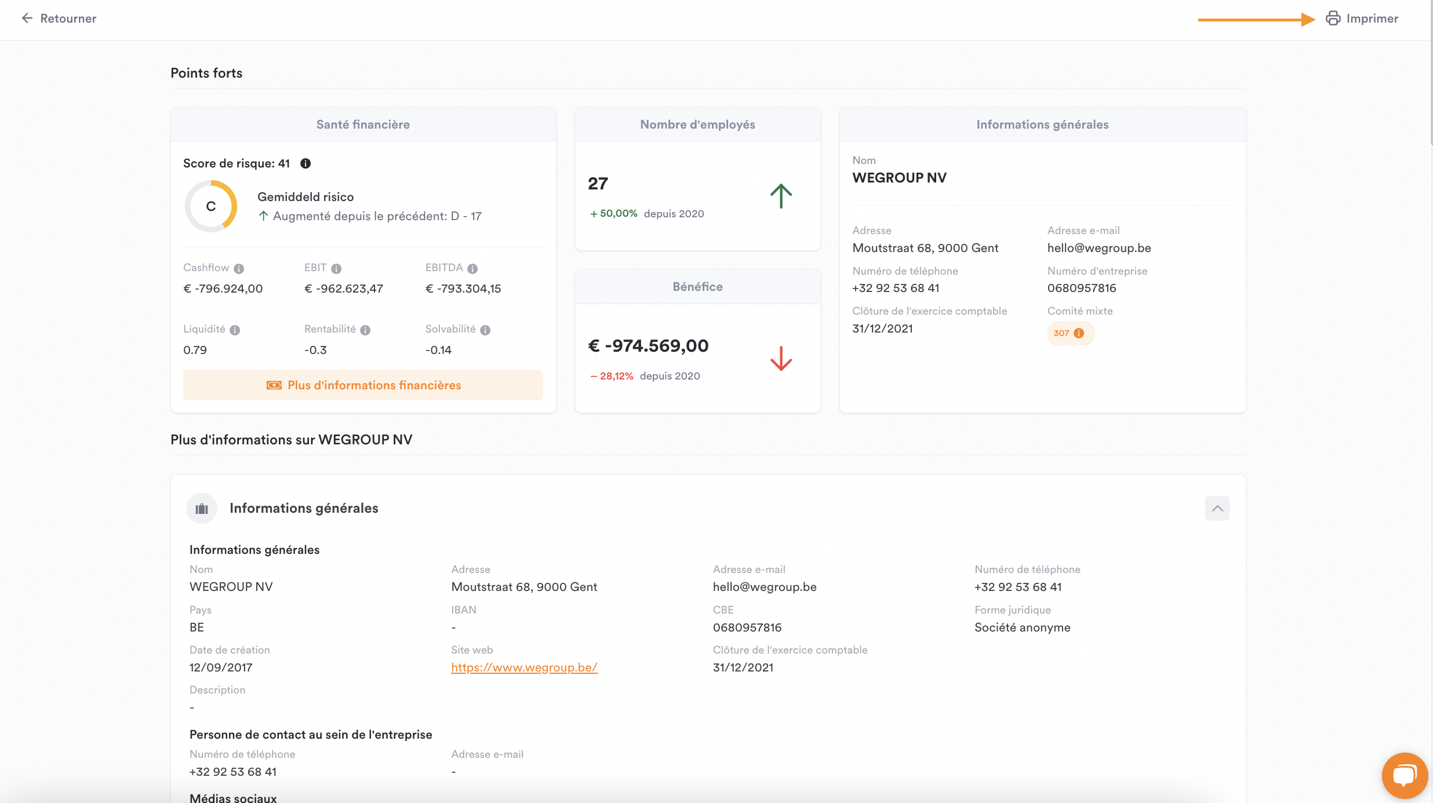Click the Informations générales highlights card header
The image size is (1433, 803).
tap(1042, 125)
